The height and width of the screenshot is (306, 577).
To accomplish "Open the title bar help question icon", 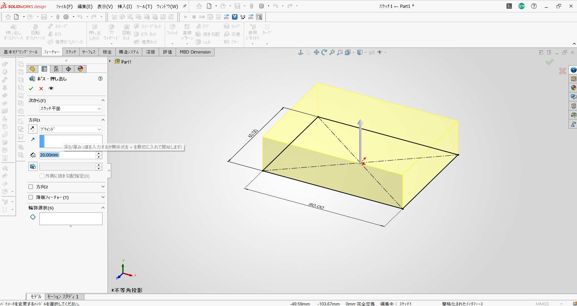I will pyautogui.click(x=534, y=6).
